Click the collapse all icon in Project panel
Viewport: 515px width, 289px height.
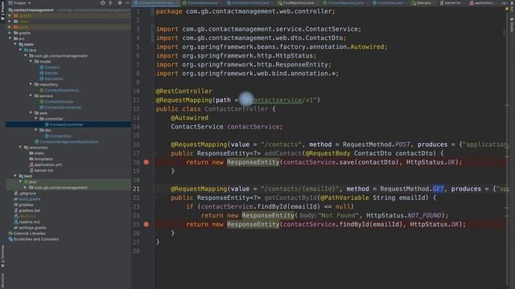[110, 2]
